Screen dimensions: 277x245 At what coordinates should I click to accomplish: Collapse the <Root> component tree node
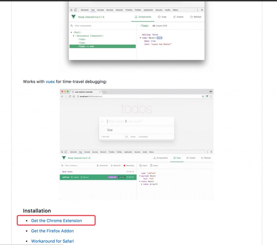71,32
